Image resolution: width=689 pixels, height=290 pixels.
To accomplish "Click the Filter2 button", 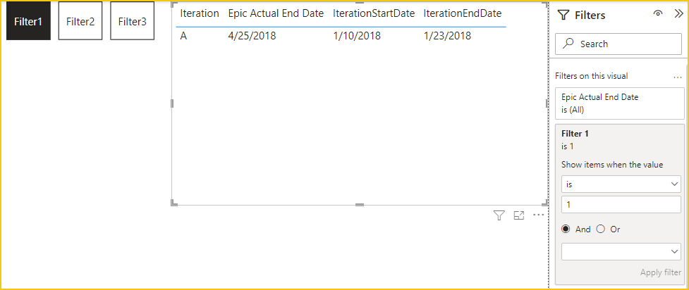I will click(x=80, y=21).
